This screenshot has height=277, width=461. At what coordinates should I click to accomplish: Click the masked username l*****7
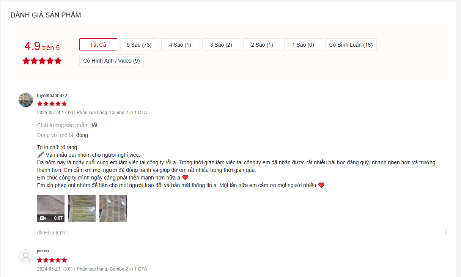(43, 252)
